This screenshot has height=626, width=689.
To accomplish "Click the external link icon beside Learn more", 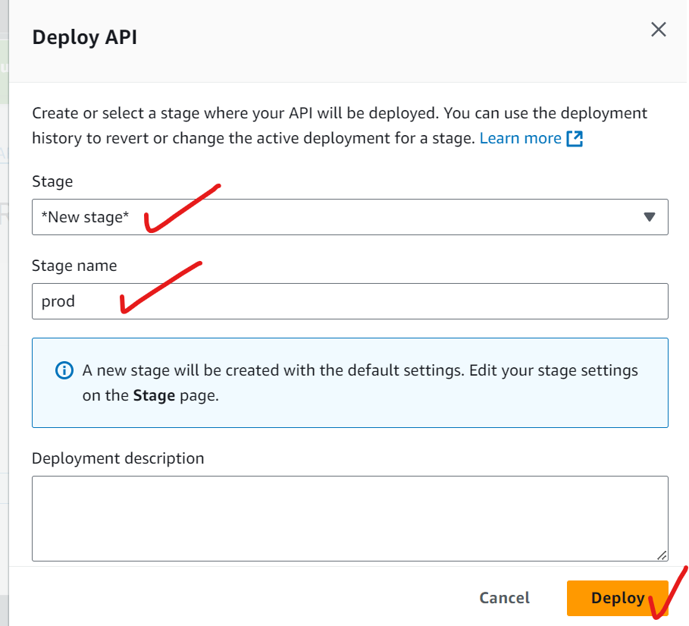I will tap(575, 138).
